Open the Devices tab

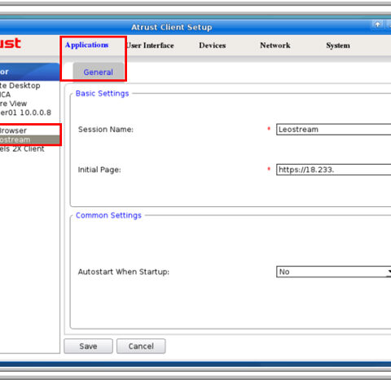(x=213, y=46)
